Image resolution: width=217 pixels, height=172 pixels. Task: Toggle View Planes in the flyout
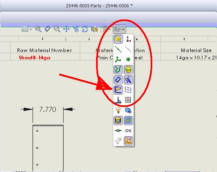pos(118,39)
